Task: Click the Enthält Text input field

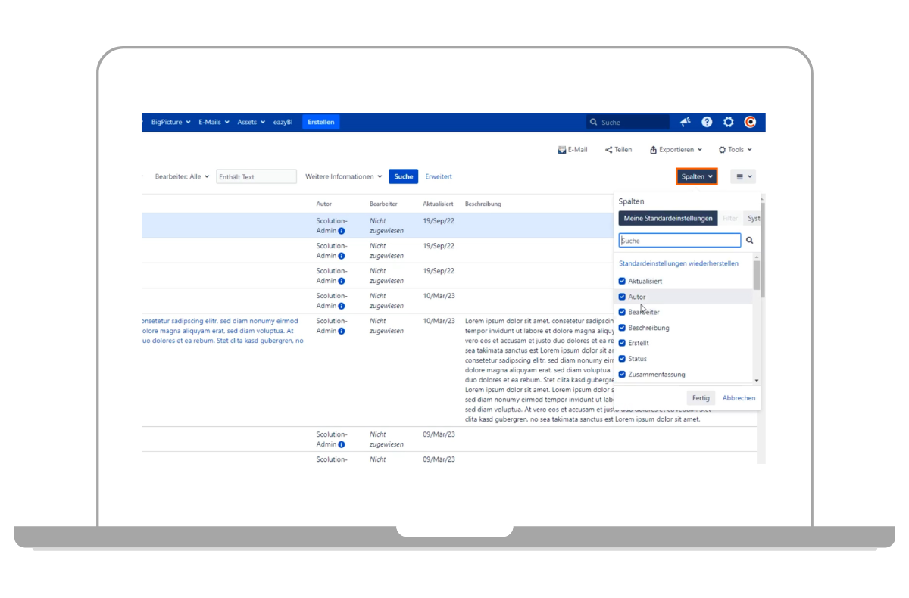Action: 256,177
